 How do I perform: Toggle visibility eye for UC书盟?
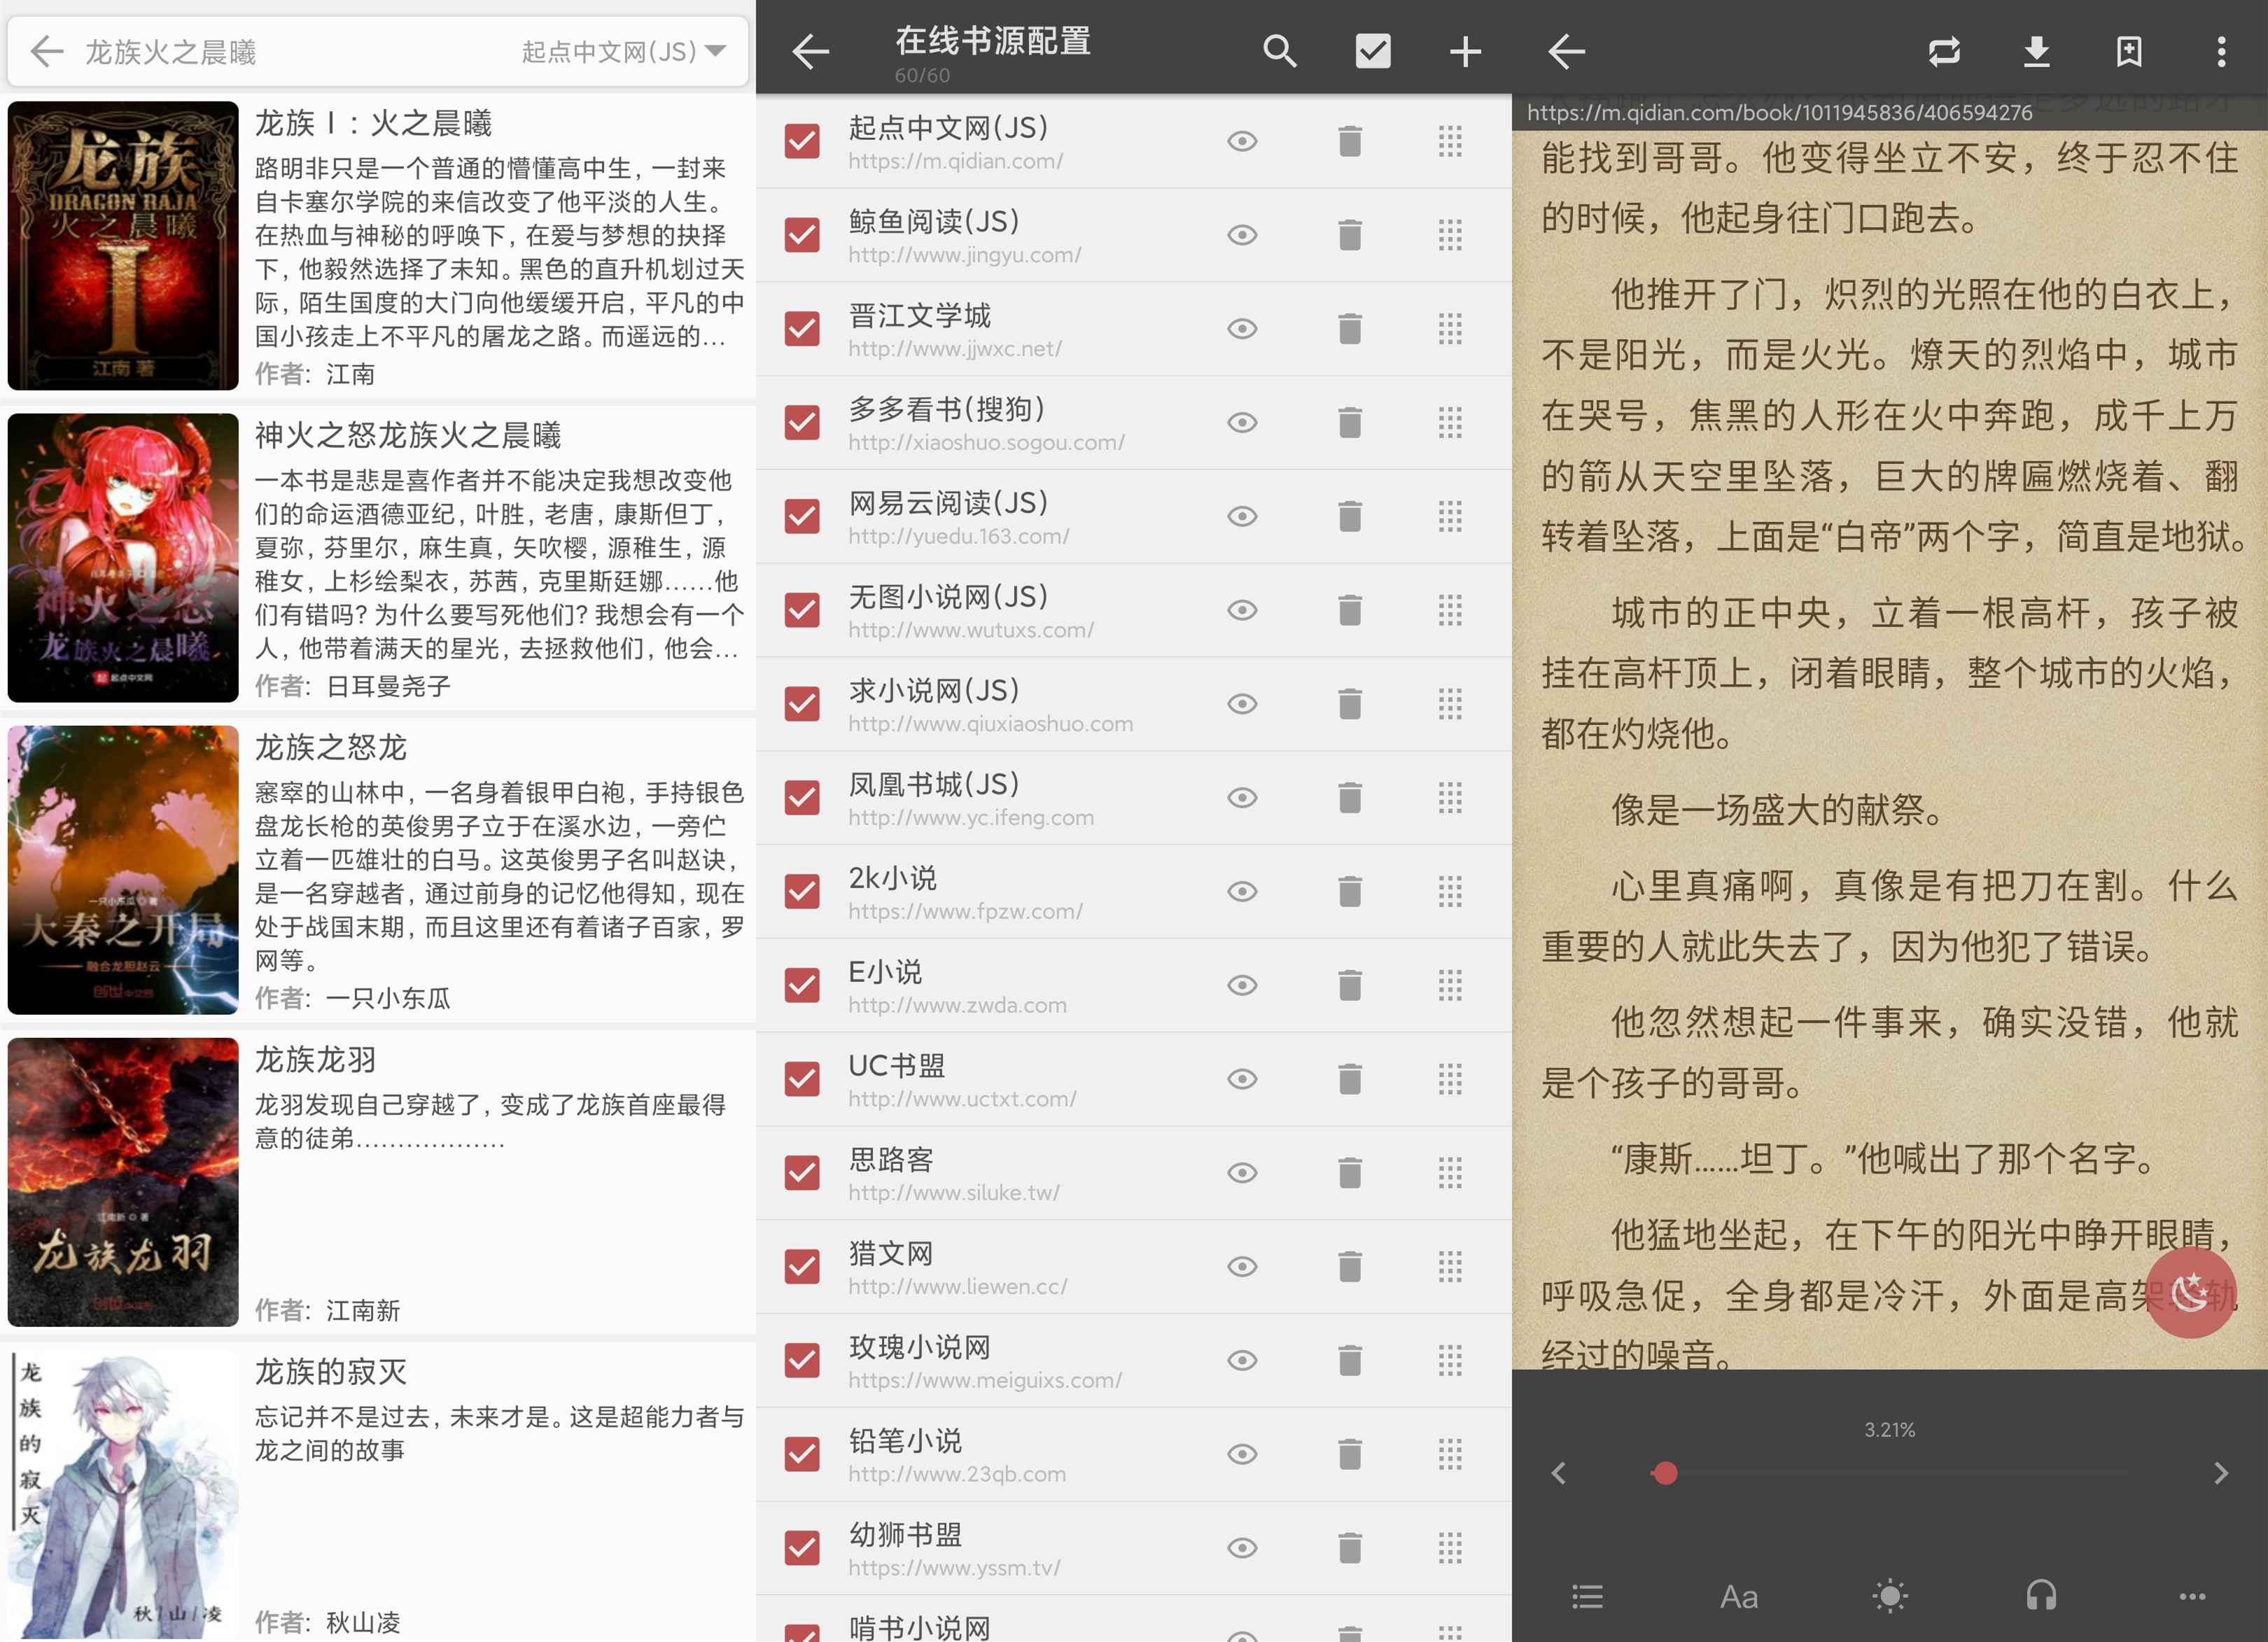tap(1242, 1079)
